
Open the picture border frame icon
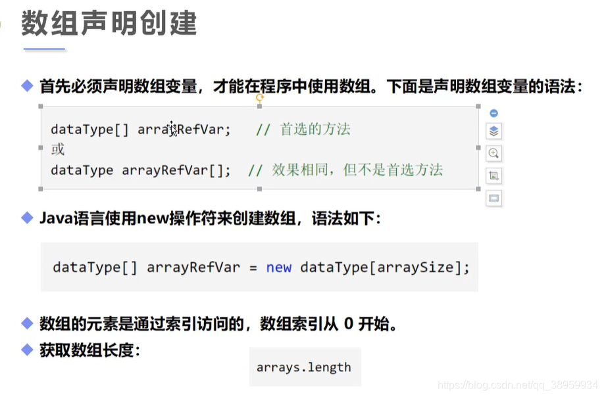pos(493,198)
